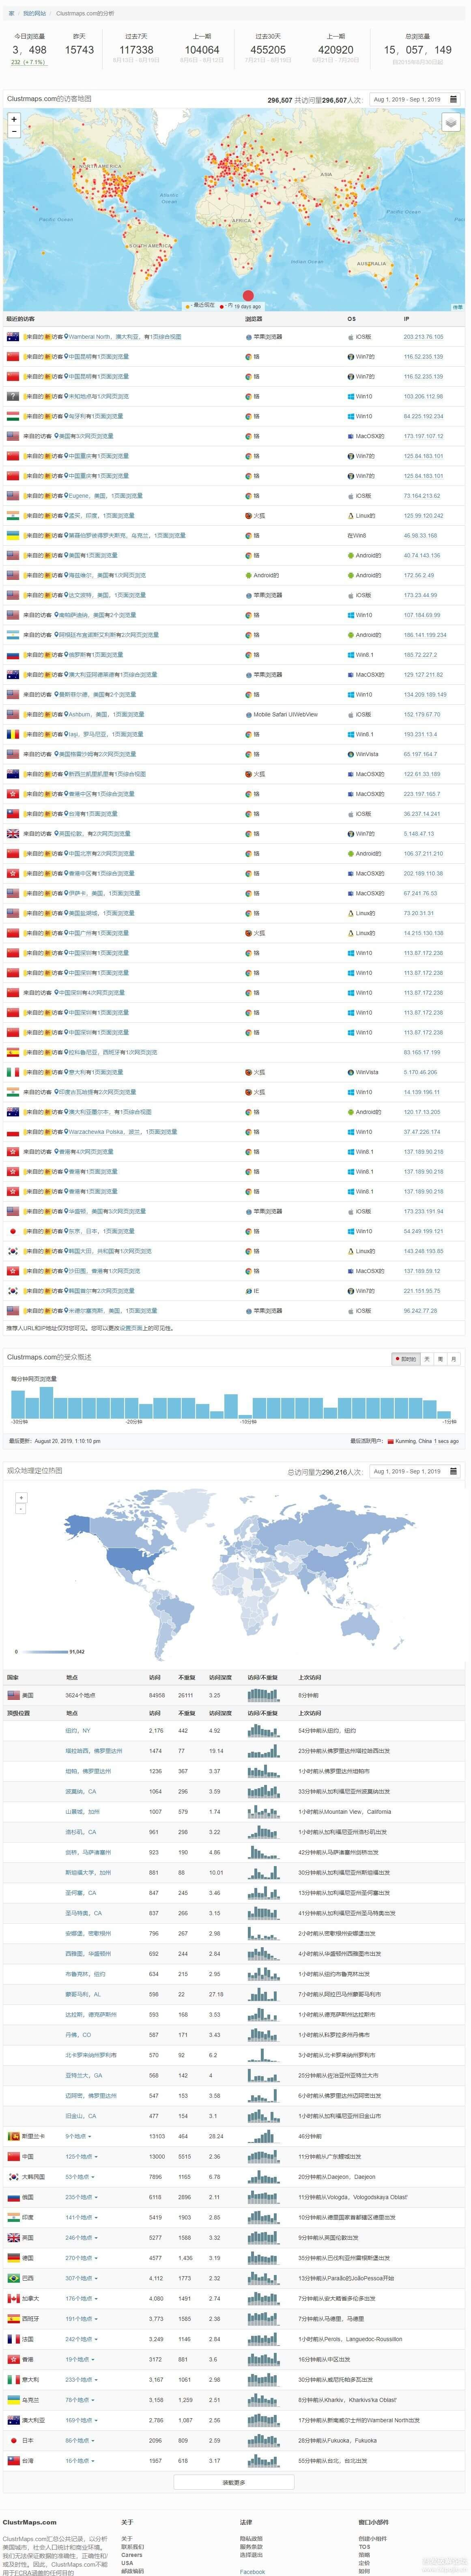The image size is (471, 2576).
Task: Click past 7 days value 117338
Action: coord(136,49)
